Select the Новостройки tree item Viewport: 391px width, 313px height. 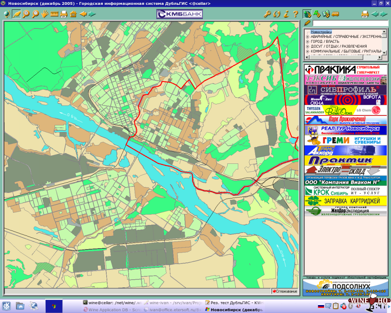[x=321, y=32]
